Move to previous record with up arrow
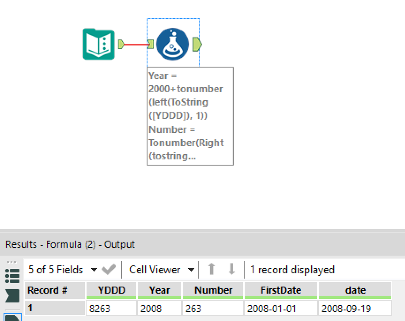405x321 pixels. point(212,269)
